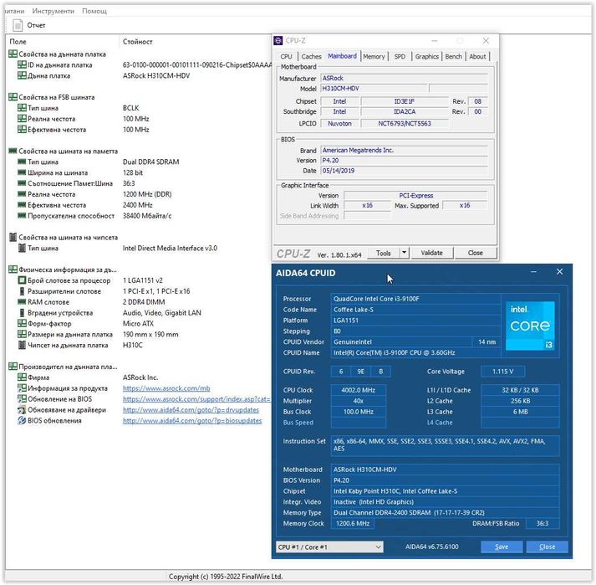
Task: Click the chipset bus properties group icon
Action: point(13,238)
